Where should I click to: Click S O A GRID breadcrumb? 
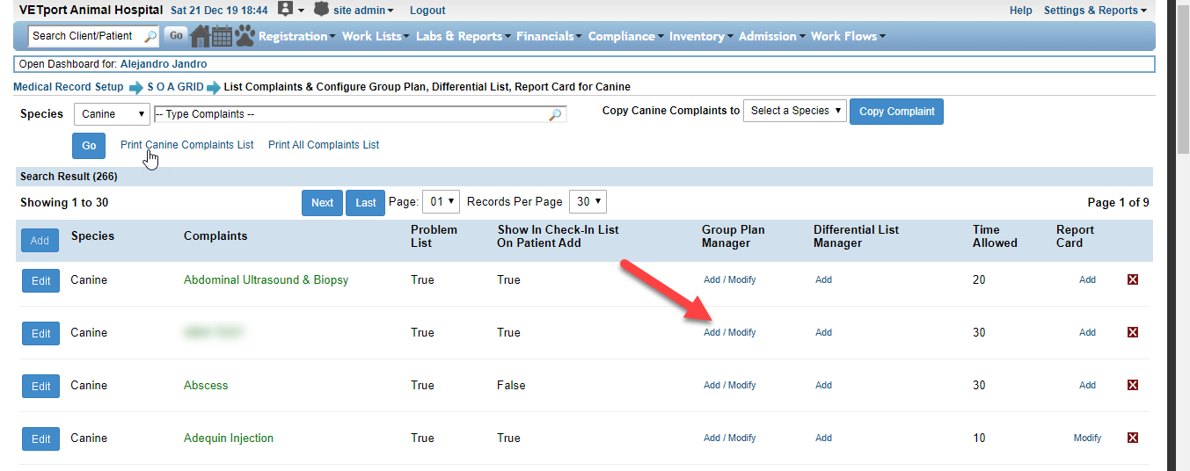click(175, 87)
